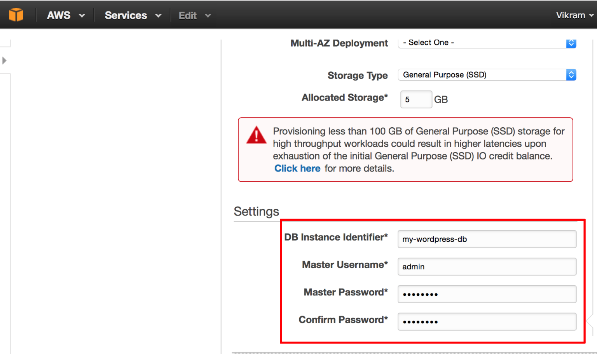Expand the collapsed left sidebar triangle
The width and height of the screenshot is (597, 354).
4,61
